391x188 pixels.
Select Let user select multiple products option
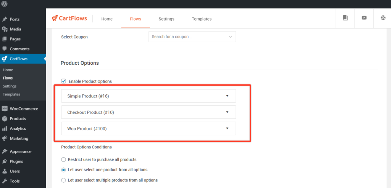click(64, 180)
